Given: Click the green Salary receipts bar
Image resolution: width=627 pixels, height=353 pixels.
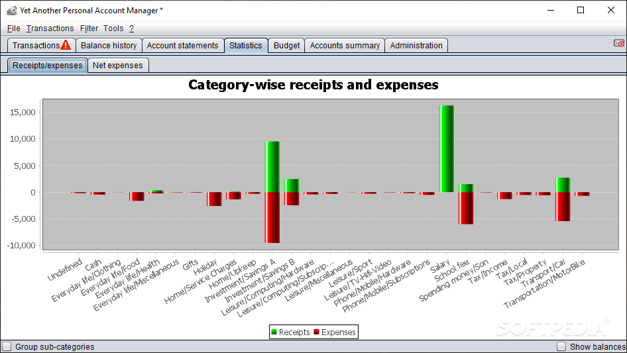Looking at the screenshot, I should click(446, 149).
